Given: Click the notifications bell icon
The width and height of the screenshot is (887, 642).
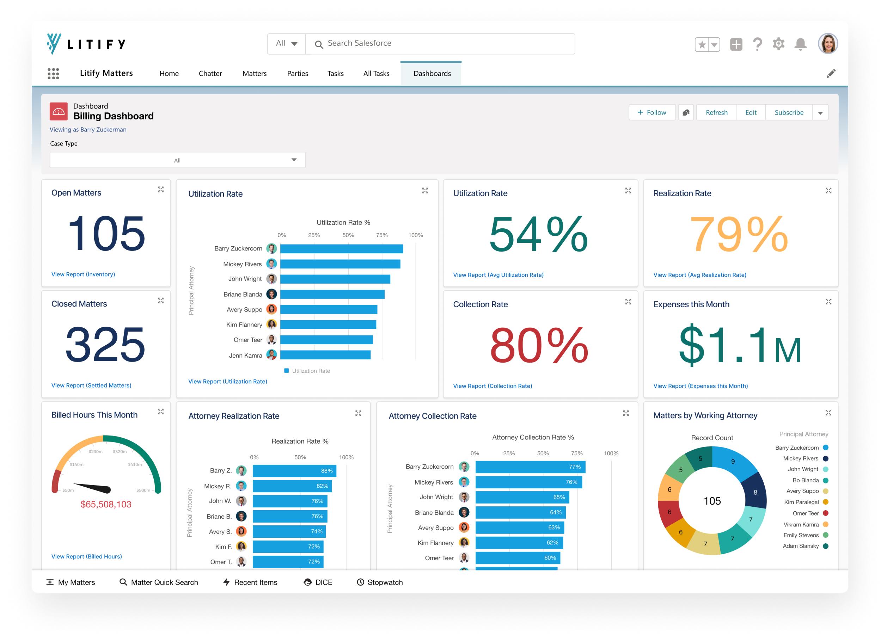Looking at the screenshot, I should 800,44.
